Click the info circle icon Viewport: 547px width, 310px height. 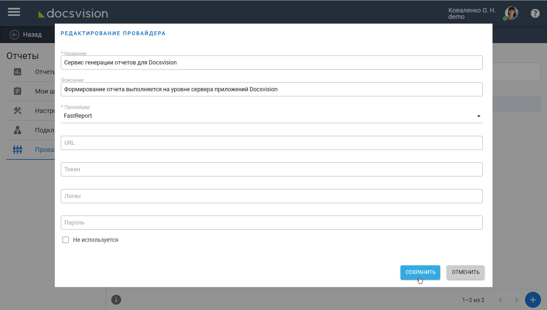coord(116,300)
